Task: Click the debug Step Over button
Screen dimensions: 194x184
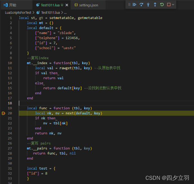Action: click(x=141, y=4)
